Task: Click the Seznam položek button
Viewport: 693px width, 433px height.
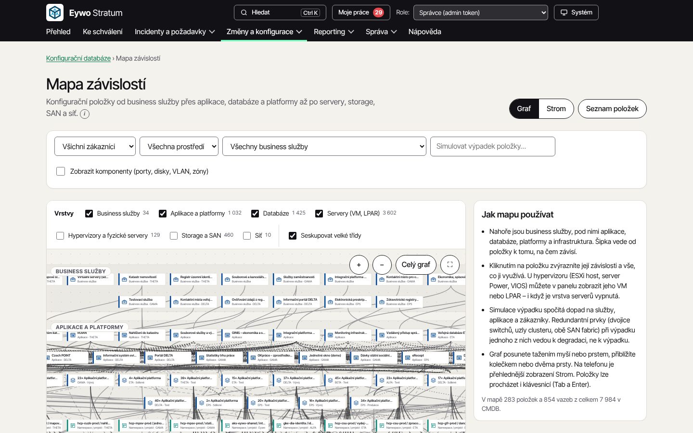Action: [x=612, y=109]
